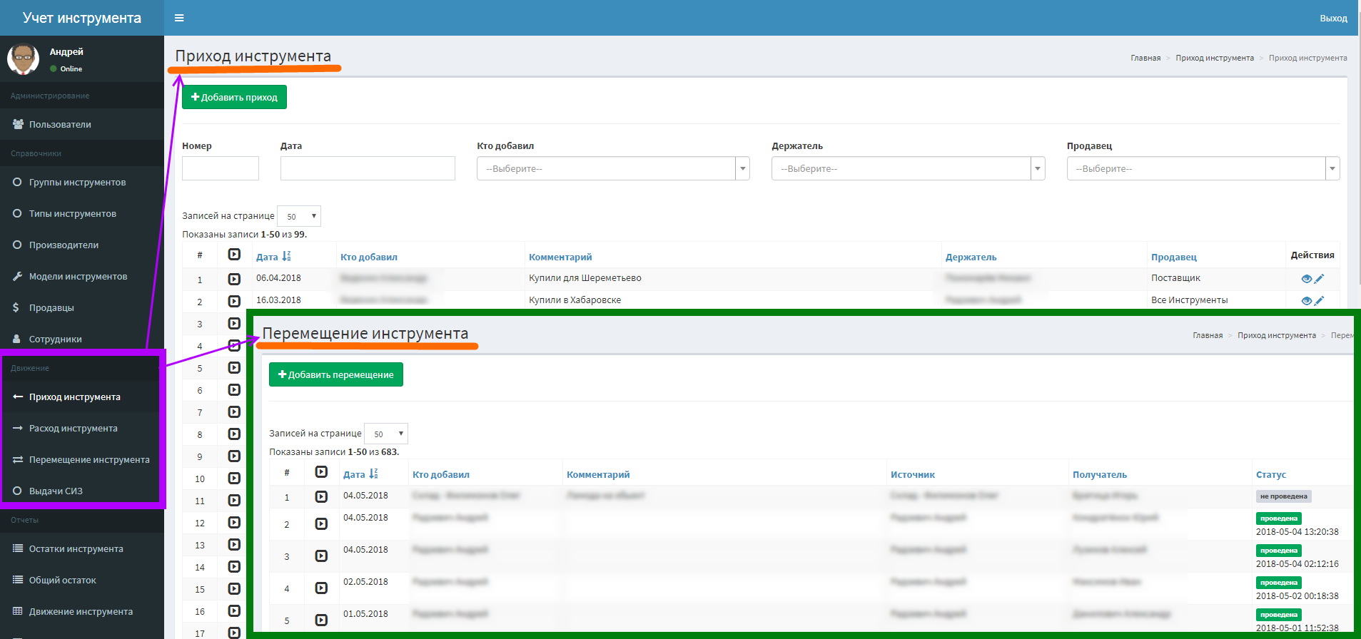Edit the 06.04.2018 receipt via pencil icon

click(x=1319, y=279)
